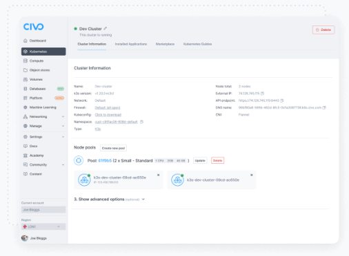Switch to the Installed Applications tab
Image resolution: width=349 pixels, height=256 pixels.
pos(131,44)
